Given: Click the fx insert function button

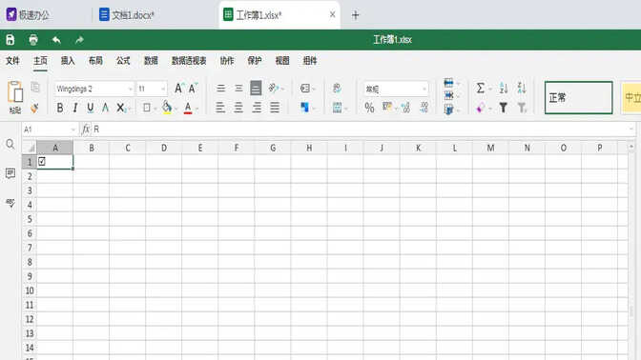Looking at the screenshot, I should point(86,130).
